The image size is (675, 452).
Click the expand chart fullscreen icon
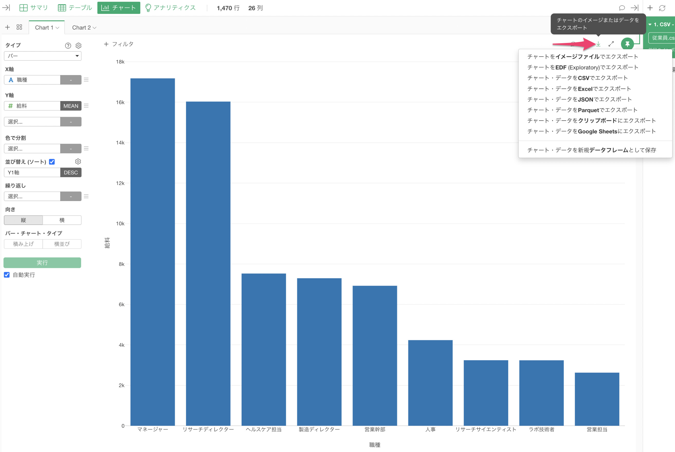pyautogui.click(x=611, y=44)
